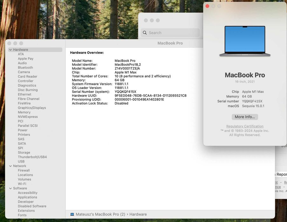Screen dimensions: 287x222
Task: Select ATA in the sidebar
Action: click(x=21, y=54)
